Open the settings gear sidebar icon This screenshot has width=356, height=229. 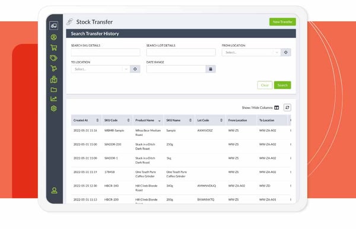click(53, 109)
